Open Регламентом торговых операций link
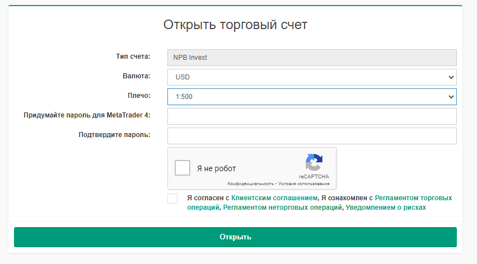The width and height of the screenshot is (477, 264). (x=413, y=198)
